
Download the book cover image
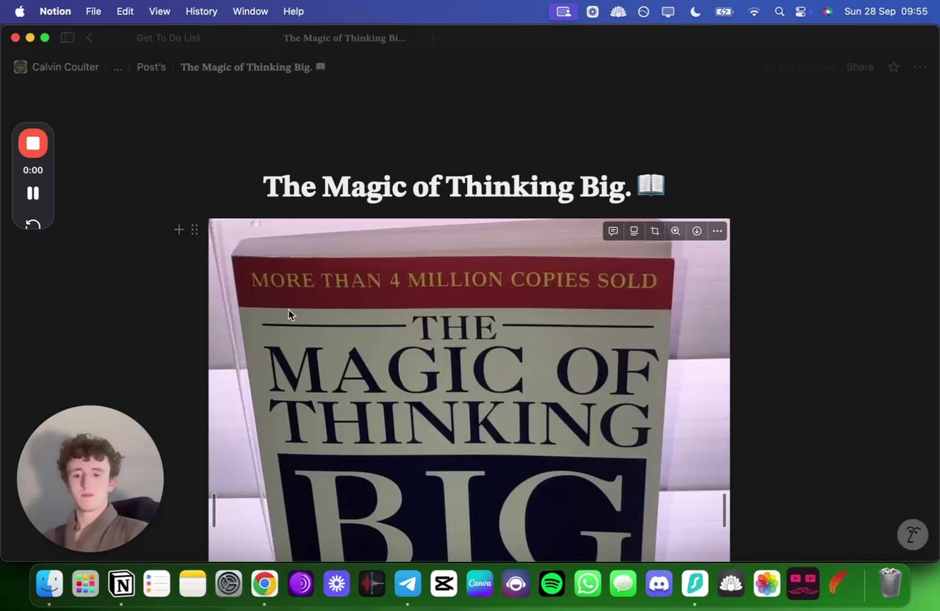pos(697,231)
